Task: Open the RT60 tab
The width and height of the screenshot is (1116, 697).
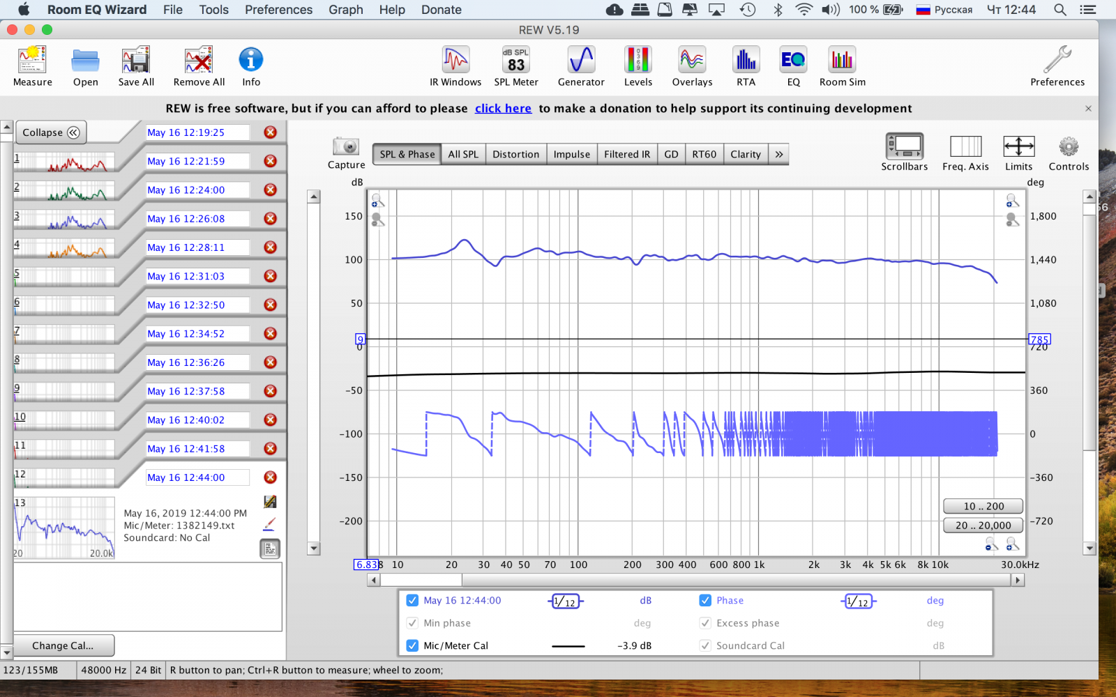Action: tap(704, 154)
